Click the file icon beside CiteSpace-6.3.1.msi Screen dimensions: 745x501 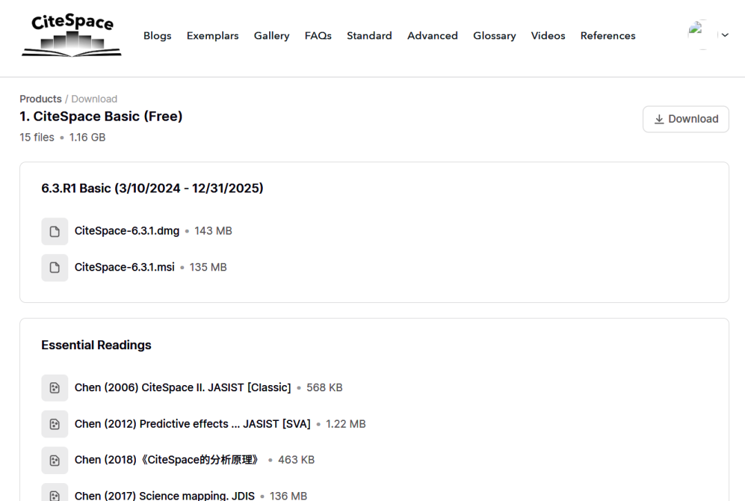(x=54, y=268)
